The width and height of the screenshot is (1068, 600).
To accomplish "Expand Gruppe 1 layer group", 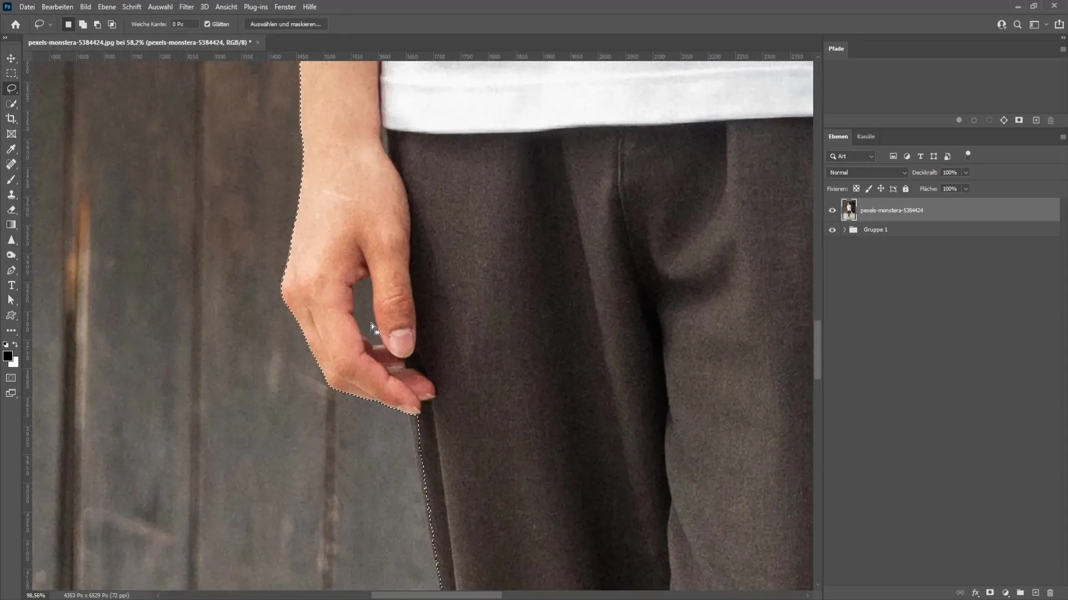I will click(843, 229).
